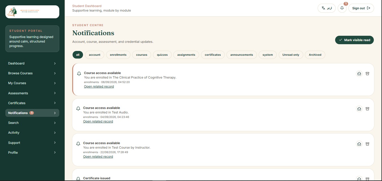This screenshot has height=181, width=382.
Task: Open related record for Cognitive Therapy enrollment
Action: (x=99, y=86)
